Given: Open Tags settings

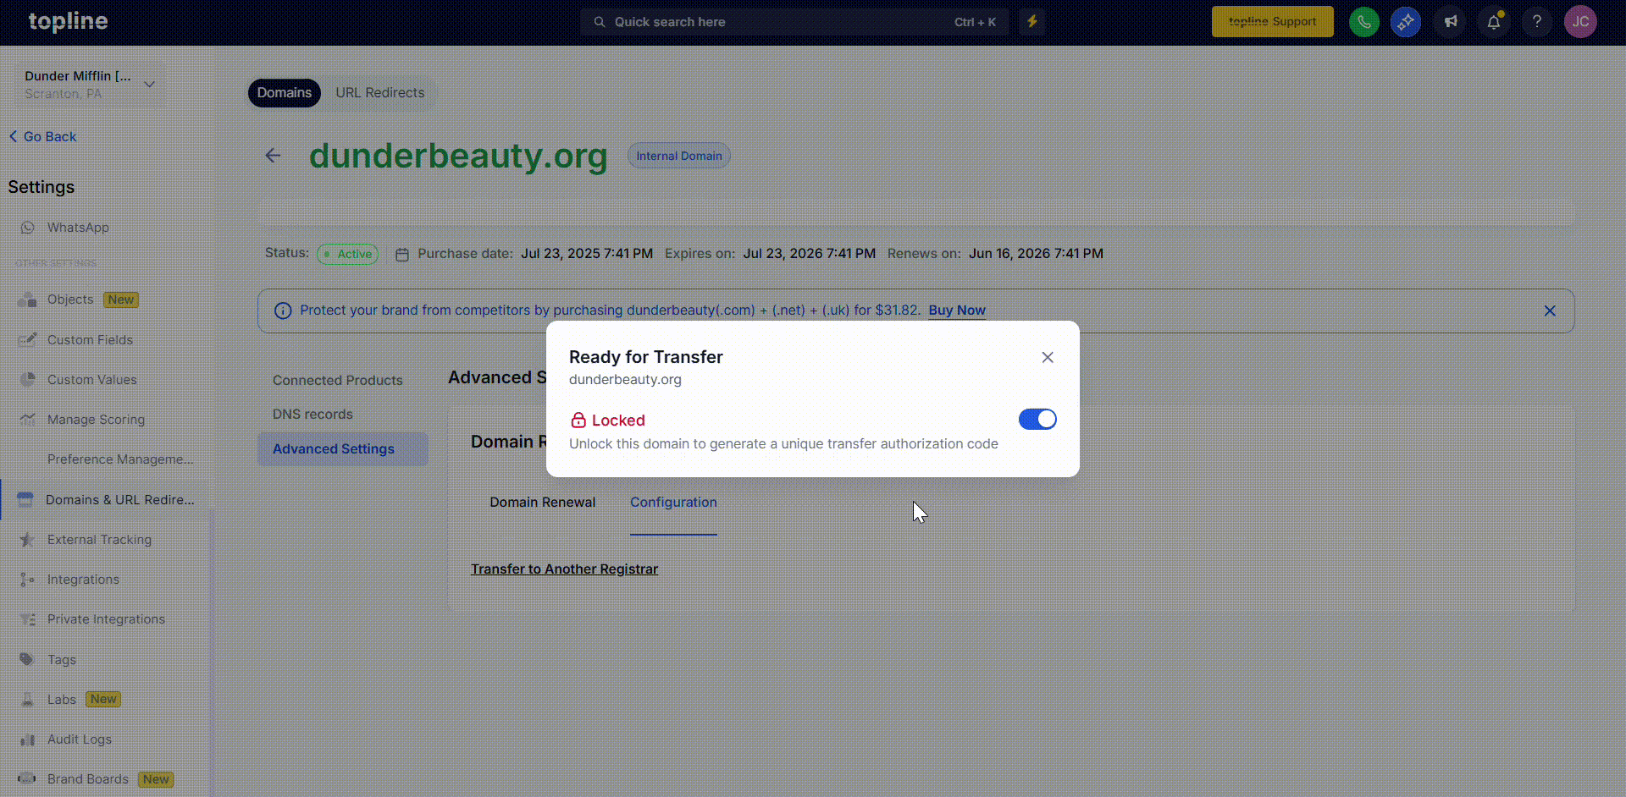Looking at the screenshot, I should pos(62,660).
